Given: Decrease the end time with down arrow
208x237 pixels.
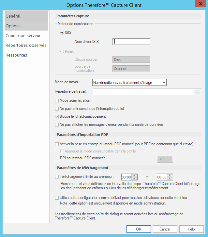Looking at the screenshot, I should click(170, 178).
